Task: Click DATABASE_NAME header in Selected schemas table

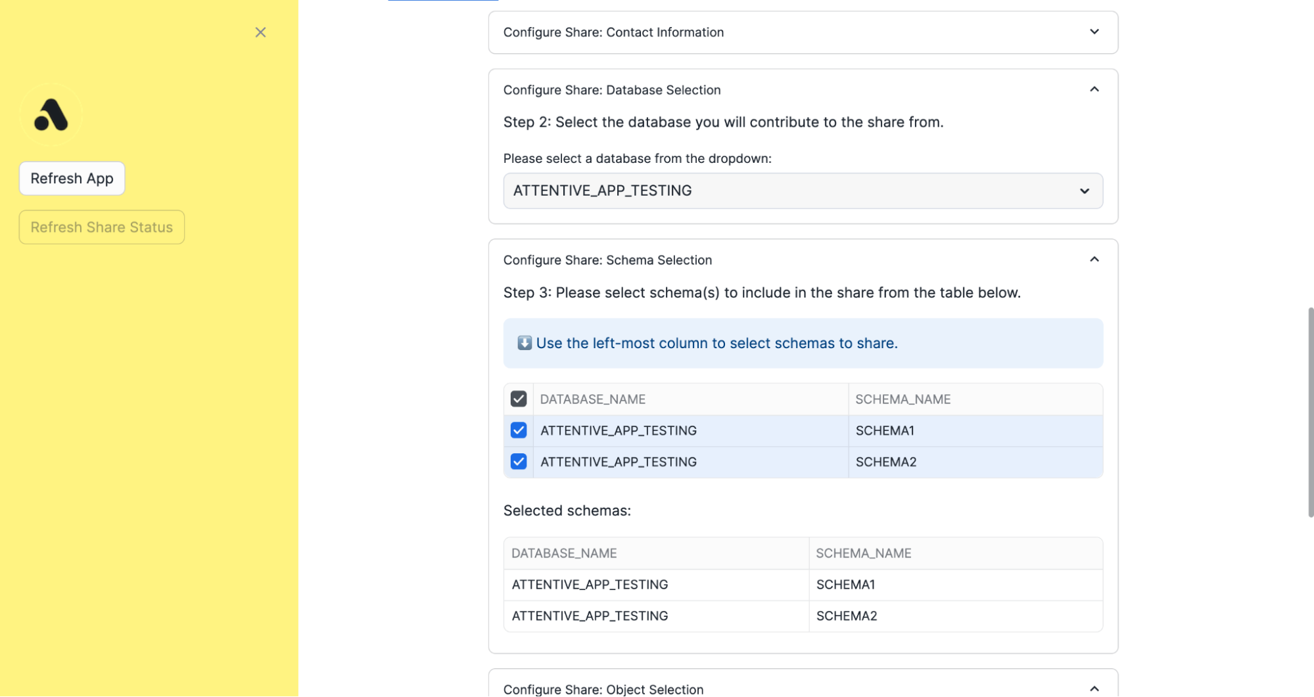Action: (656, 553)
